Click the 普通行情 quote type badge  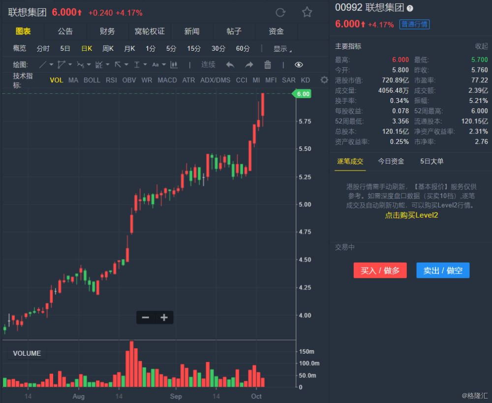point(414,24)
